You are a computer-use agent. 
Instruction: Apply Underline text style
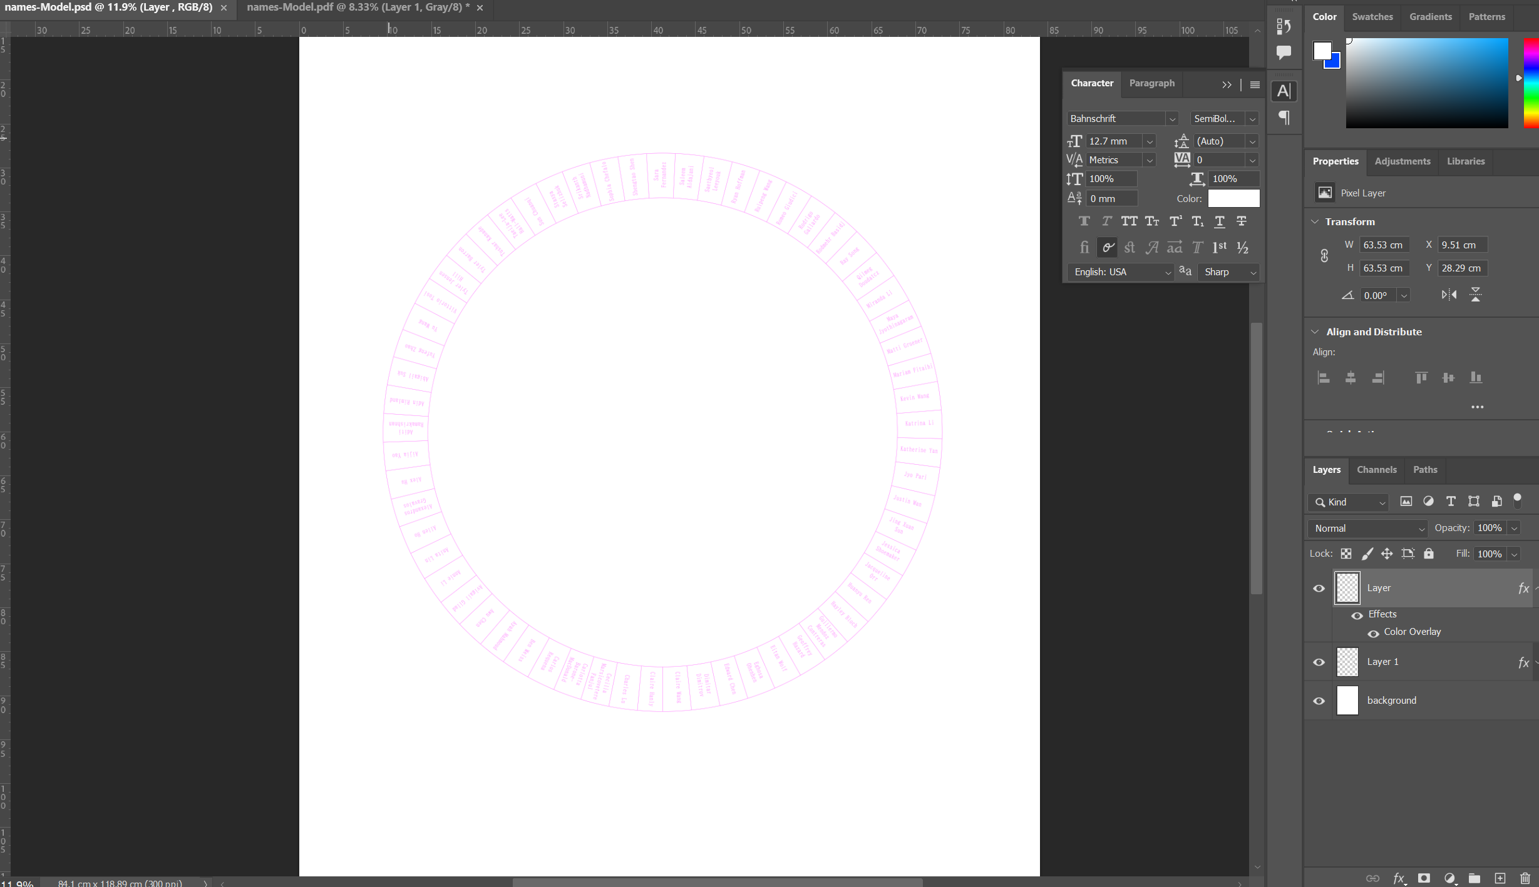click(1219, 221)
